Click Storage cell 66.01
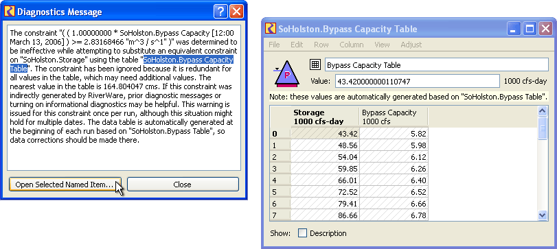Viewport: 557px width, 249px height. [x=325, y=180]
